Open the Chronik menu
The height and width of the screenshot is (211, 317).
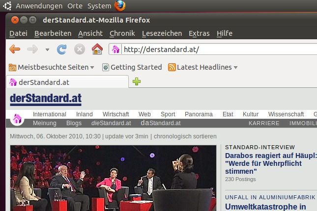click(x=122, y=33)
